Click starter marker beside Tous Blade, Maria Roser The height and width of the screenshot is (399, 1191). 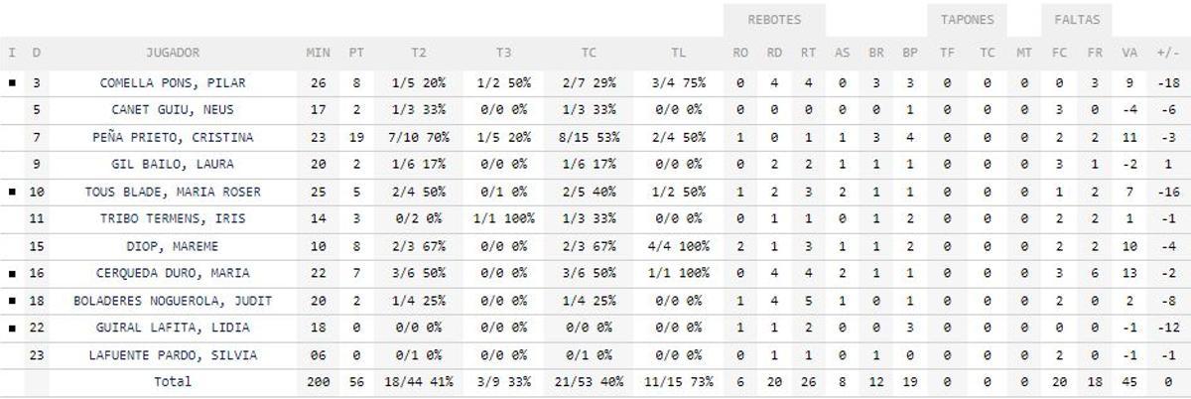pos(12,192)
